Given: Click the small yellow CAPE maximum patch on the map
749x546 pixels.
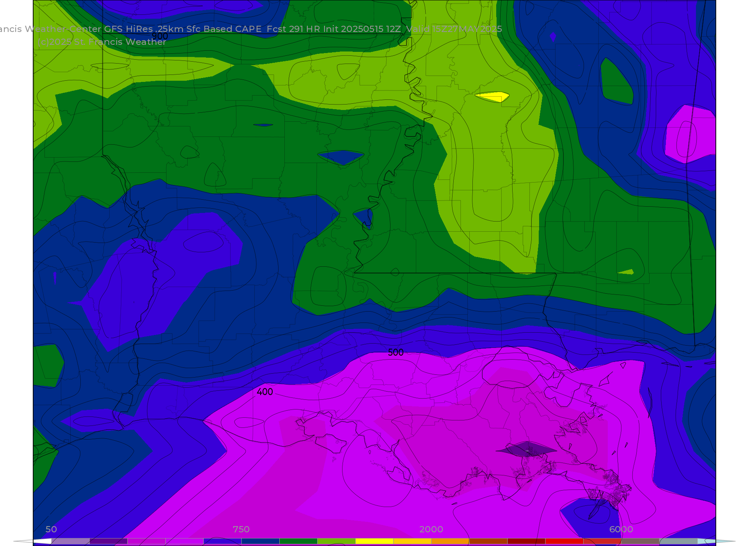Looking at the screenshot, I should pyautogui.click(x=492, y=96).
